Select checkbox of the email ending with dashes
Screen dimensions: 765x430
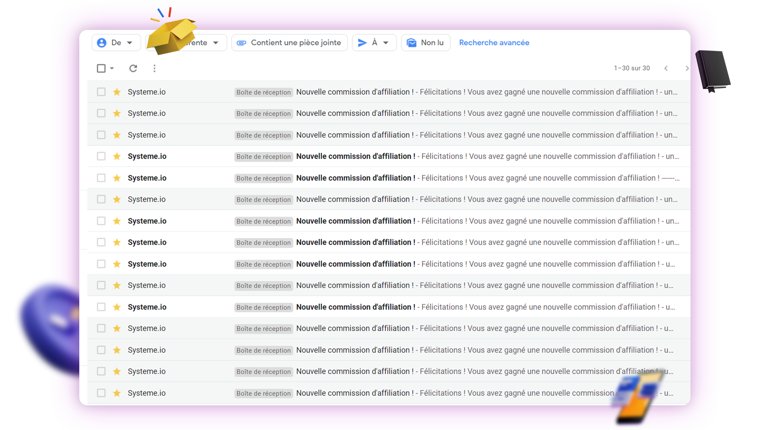101,178
